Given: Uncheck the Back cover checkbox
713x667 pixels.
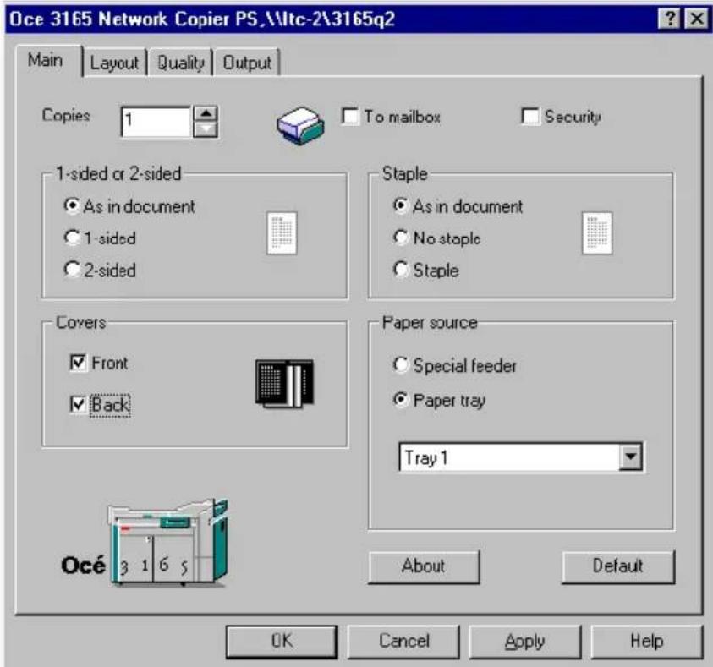Looking at the screenshot, I should click(x=78, y=404).
